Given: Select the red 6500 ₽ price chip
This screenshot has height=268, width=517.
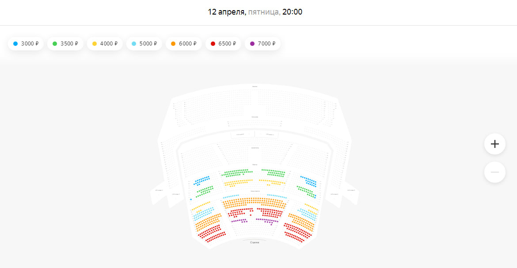Looking at the screenshot, I should [223, 44].
